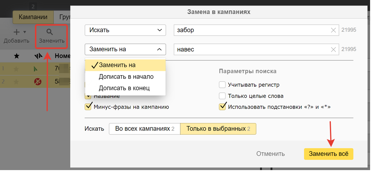Uncheck 'Использовать подстановки' checkbox
The width and height of the screenshot is (373, 173).
pos(222,107)
